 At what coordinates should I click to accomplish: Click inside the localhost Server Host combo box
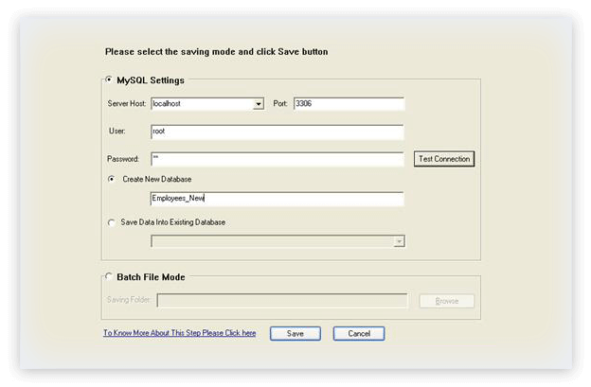pyautogui.click(x=203, y=104)
